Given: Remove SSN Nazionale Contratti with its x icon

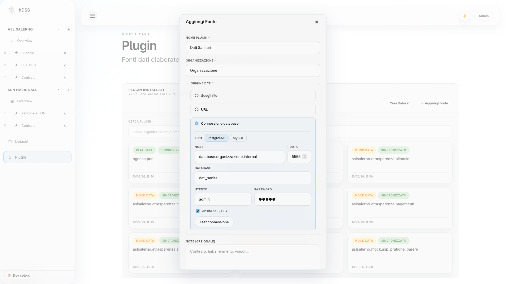Looking at the screenshot, I should pos(65,126).
